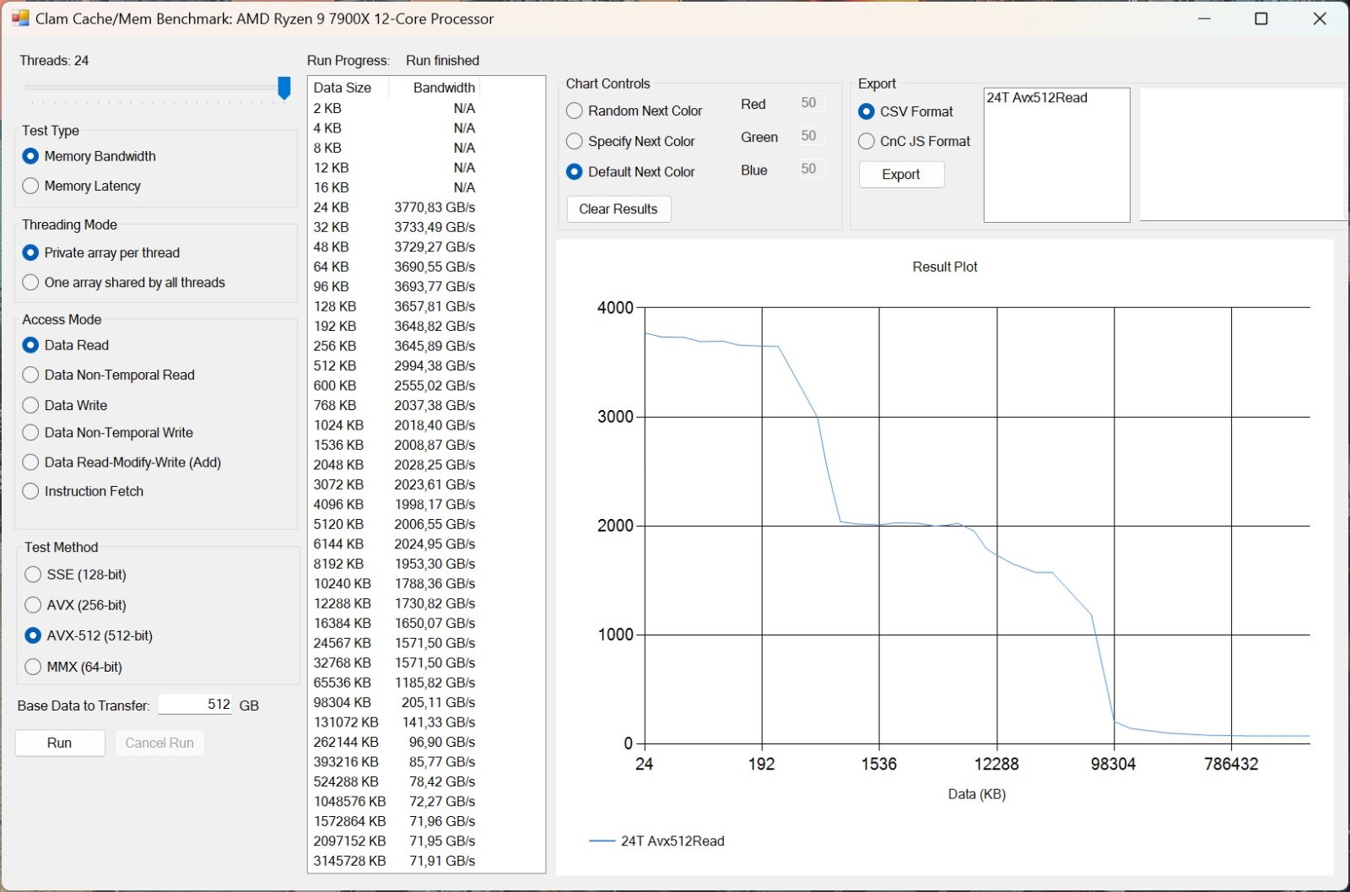Select the 512 KB result row

point(394,366)
